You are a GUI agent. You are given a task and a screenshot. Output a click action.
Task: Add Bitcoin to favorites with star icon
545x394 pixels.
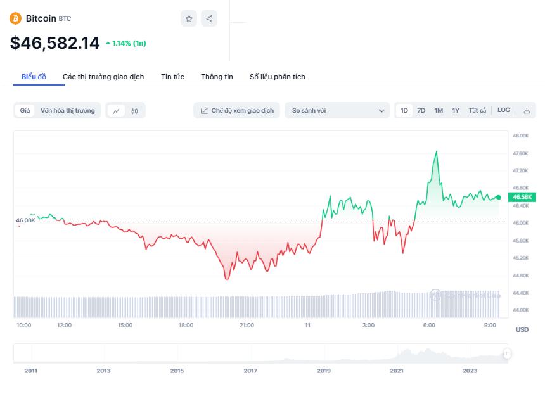pyautogui.click(x=188, y=18)
